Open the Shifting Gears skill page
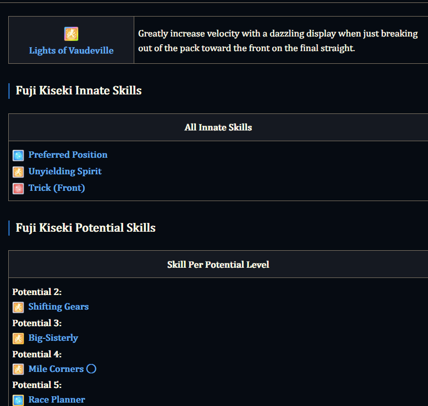This screenshot has height=406, width=428. tap(59, 307)
